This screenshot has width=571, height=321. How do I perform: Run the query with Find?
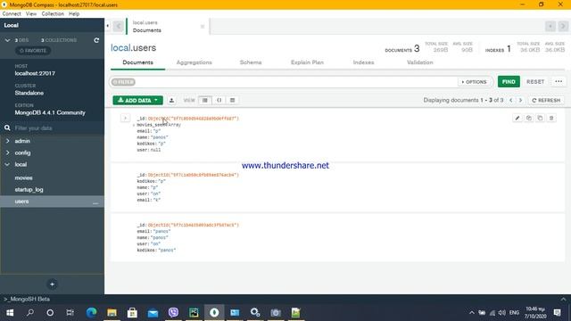point(509,81)
